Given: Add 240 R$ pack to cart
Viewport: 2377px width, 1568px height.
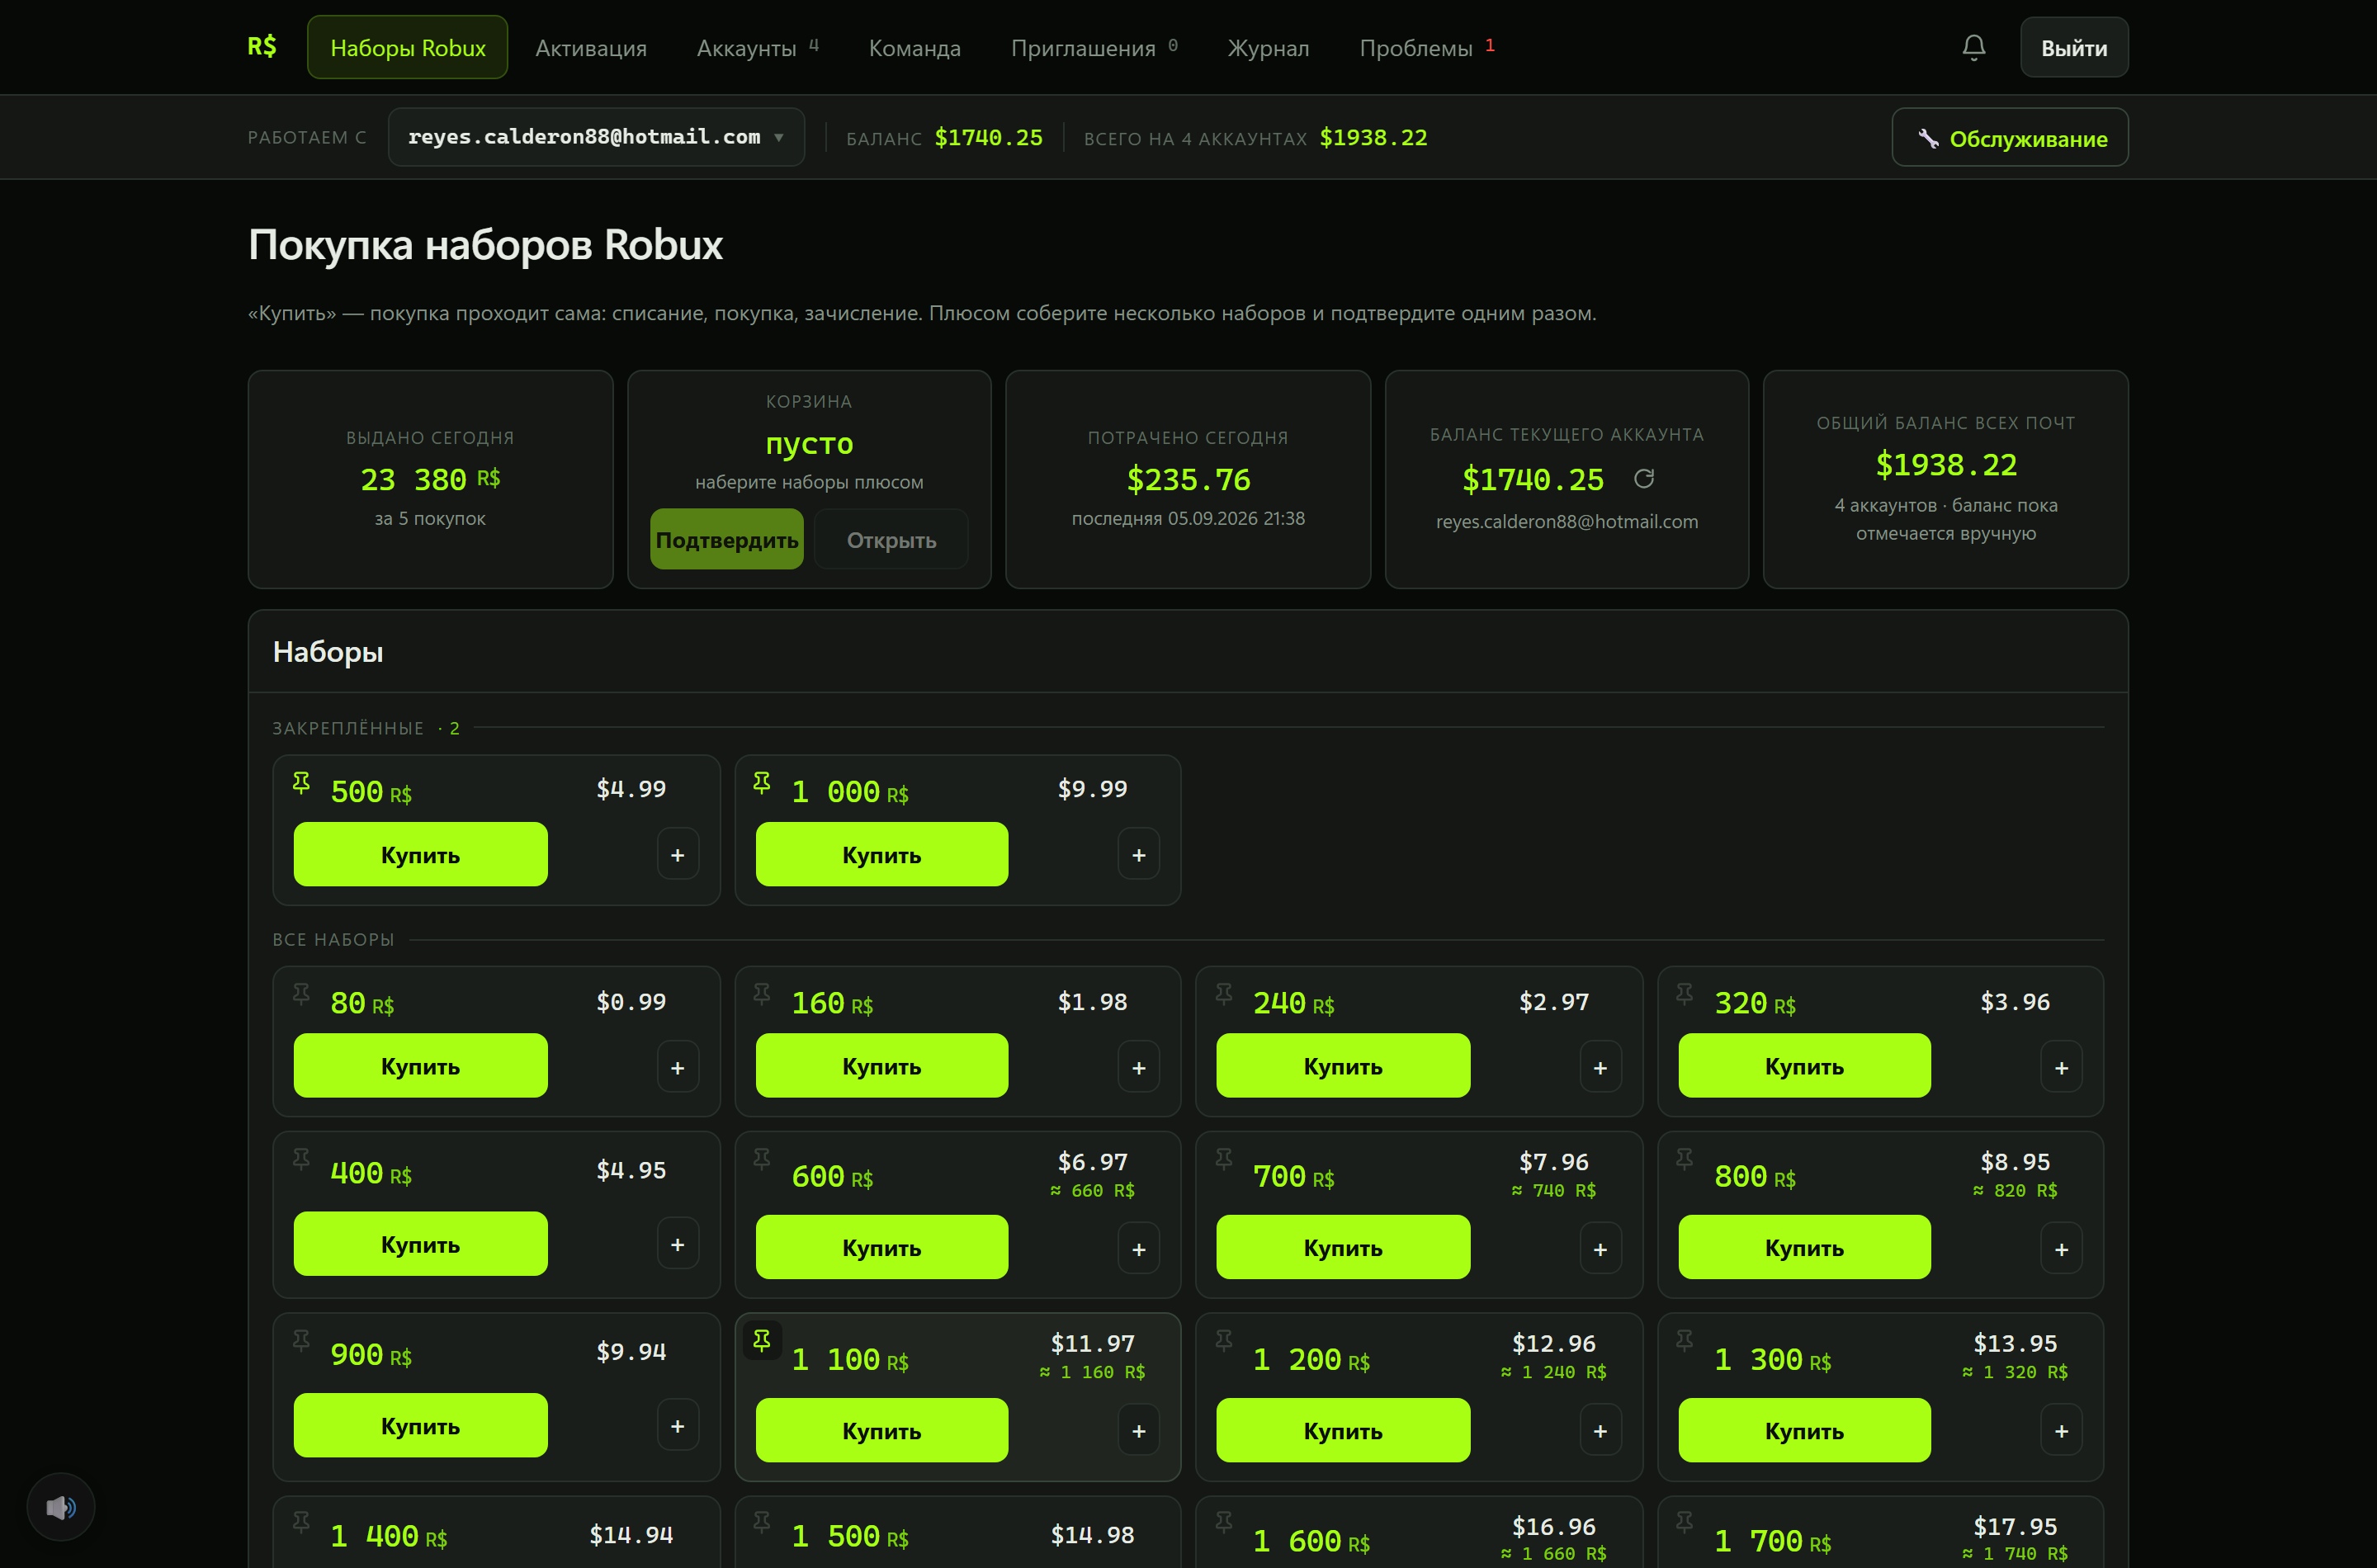Looking at the screenshot, I should (x=1600, y=1067).
